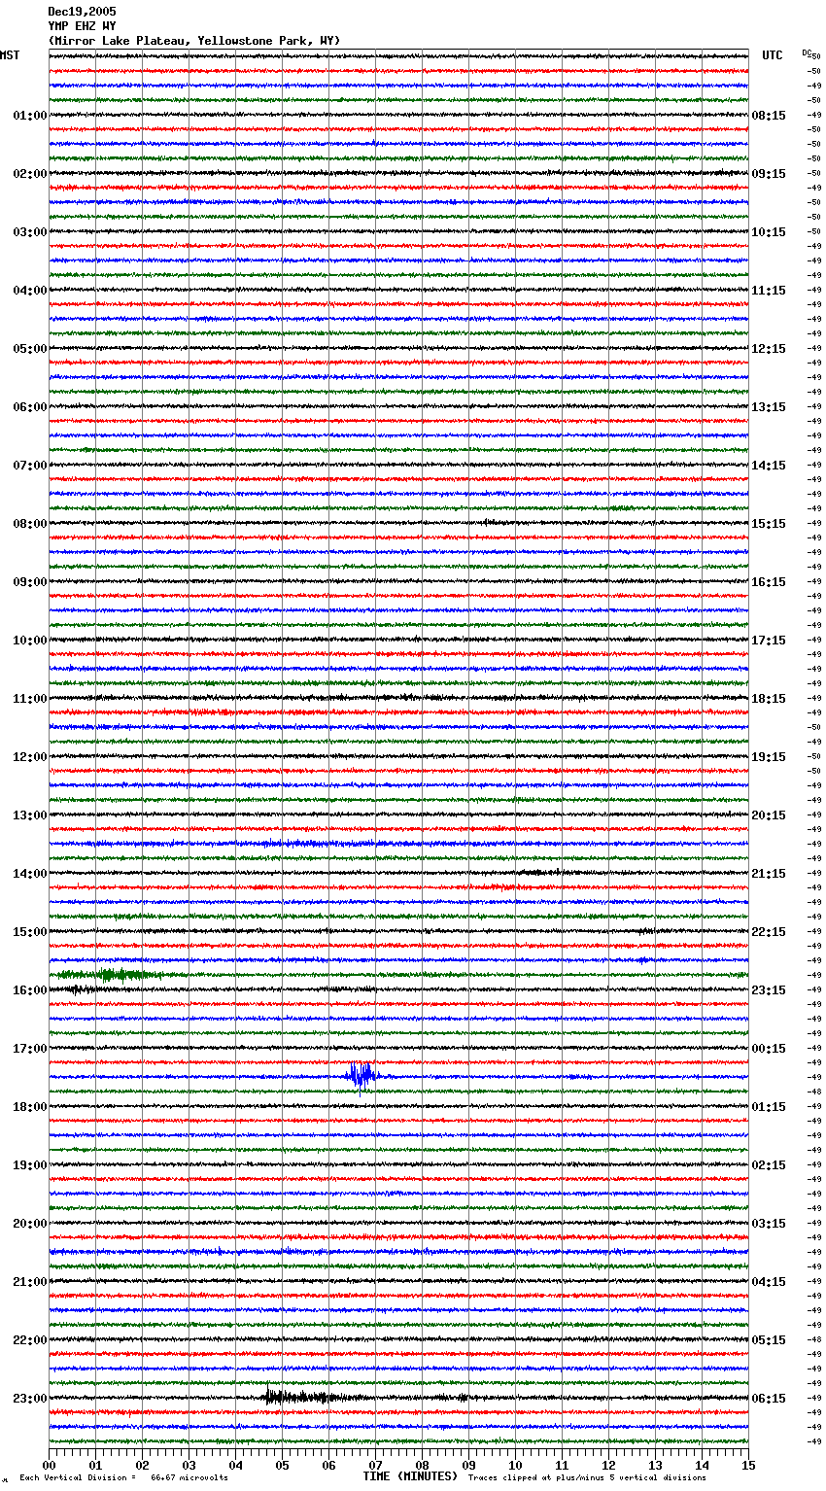Click the 02:15 UTC time label

769,1165
